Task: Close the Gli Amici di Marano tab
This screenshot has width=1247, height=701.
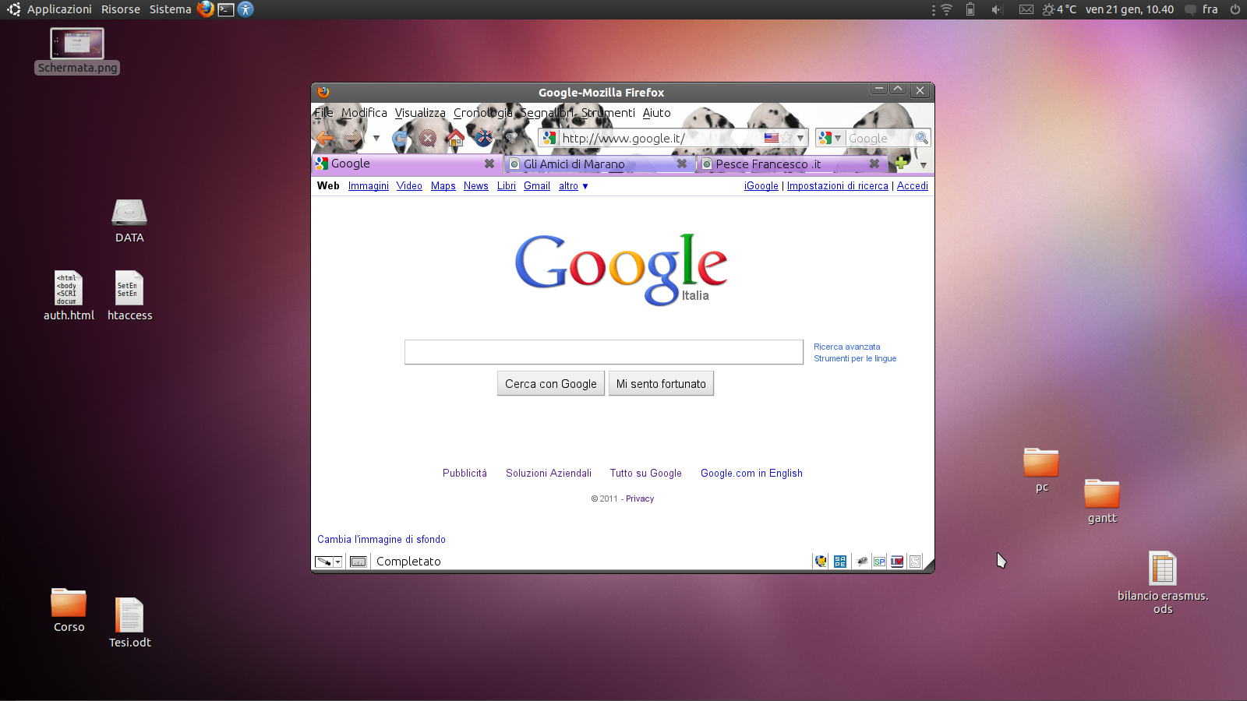Action: 682,164
